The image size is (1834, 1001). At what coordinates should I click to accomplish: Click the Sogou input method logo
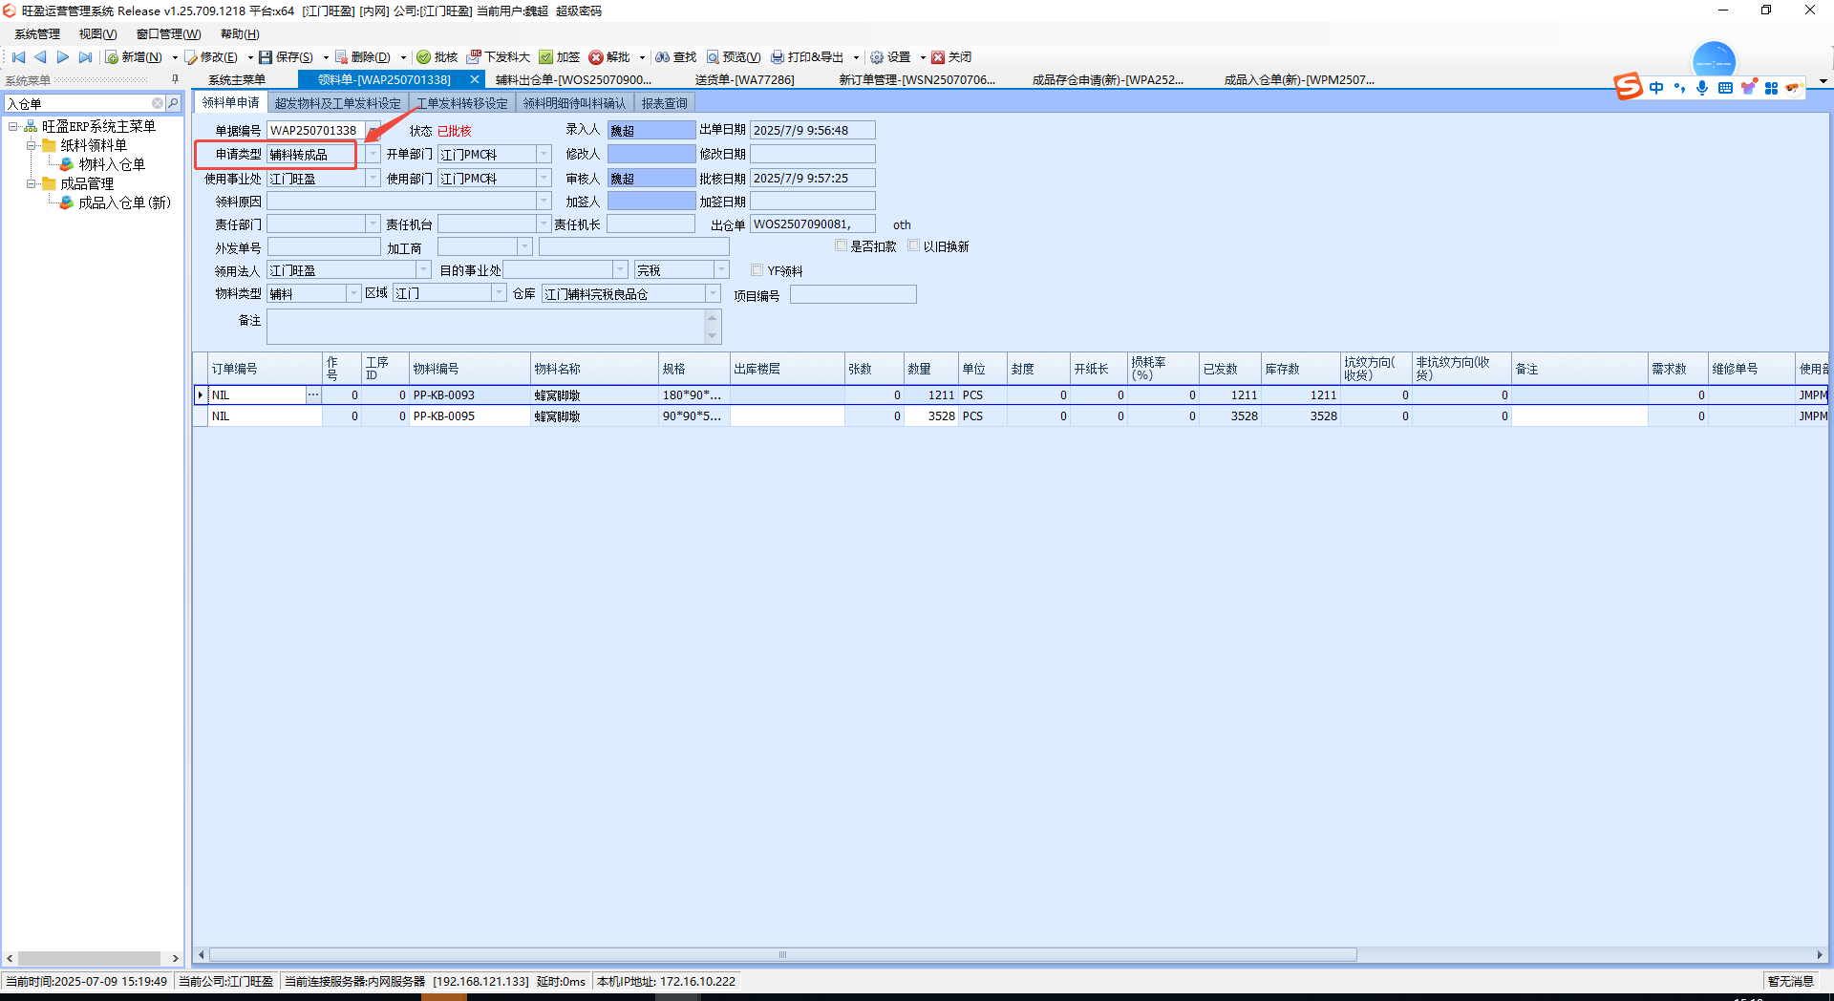[1629, 87]
